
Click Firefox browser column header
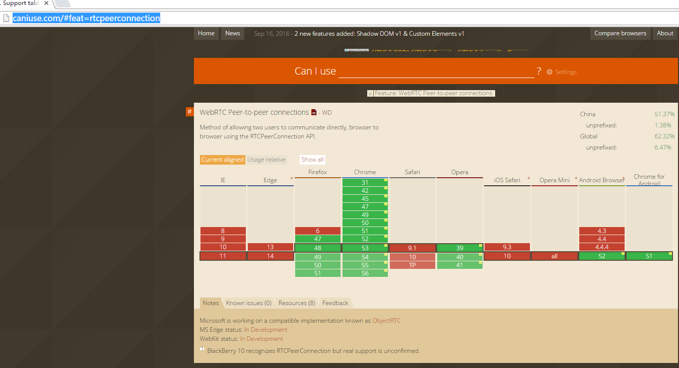point(317,172)
